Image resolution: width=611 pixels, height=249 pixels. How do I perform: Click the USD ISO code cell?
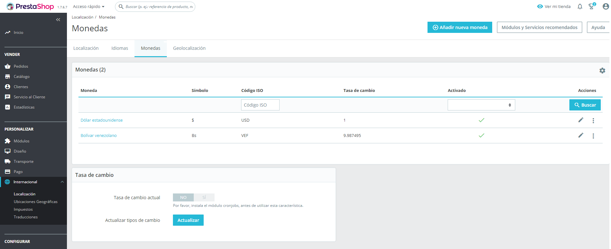245,120
